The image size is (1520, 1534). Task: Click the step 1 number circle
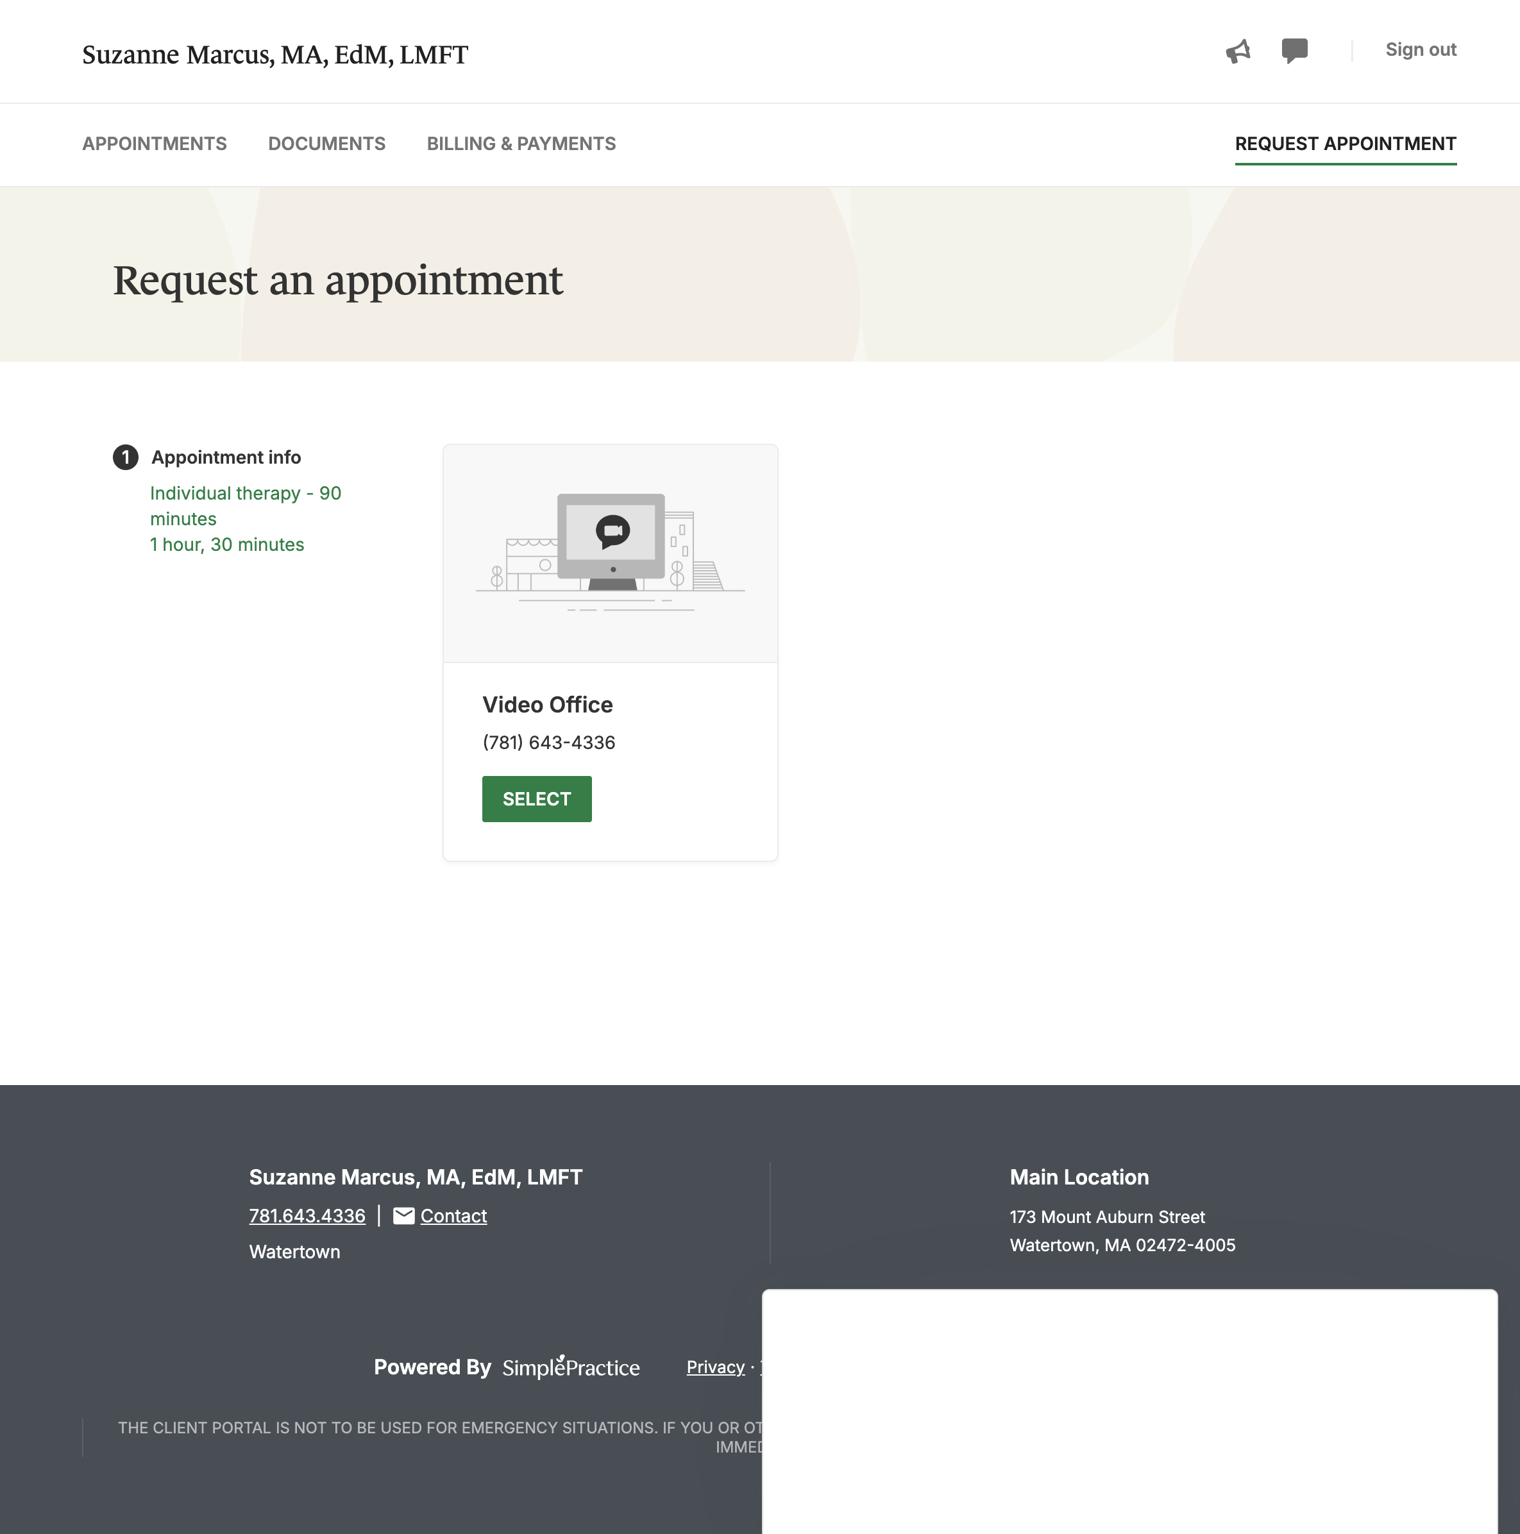pyautogui.click(x=126, y=457)
